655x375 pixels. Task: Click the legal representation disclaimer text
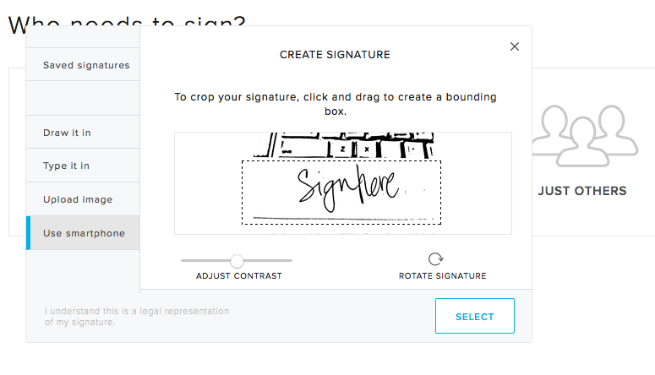coord(137,316)
